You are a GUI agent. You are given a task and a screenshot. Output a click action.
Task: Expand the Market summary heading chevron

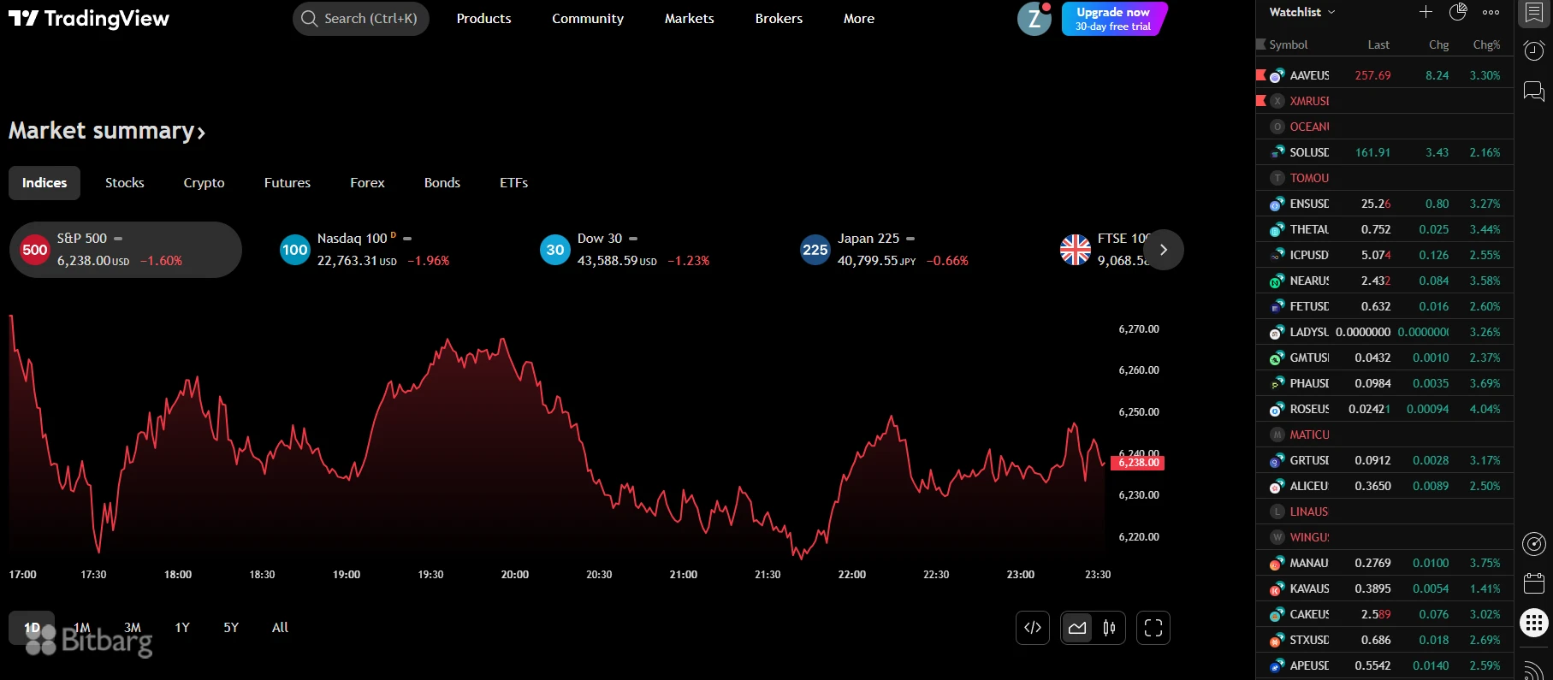pyautogui.click(x=201, y=133)
